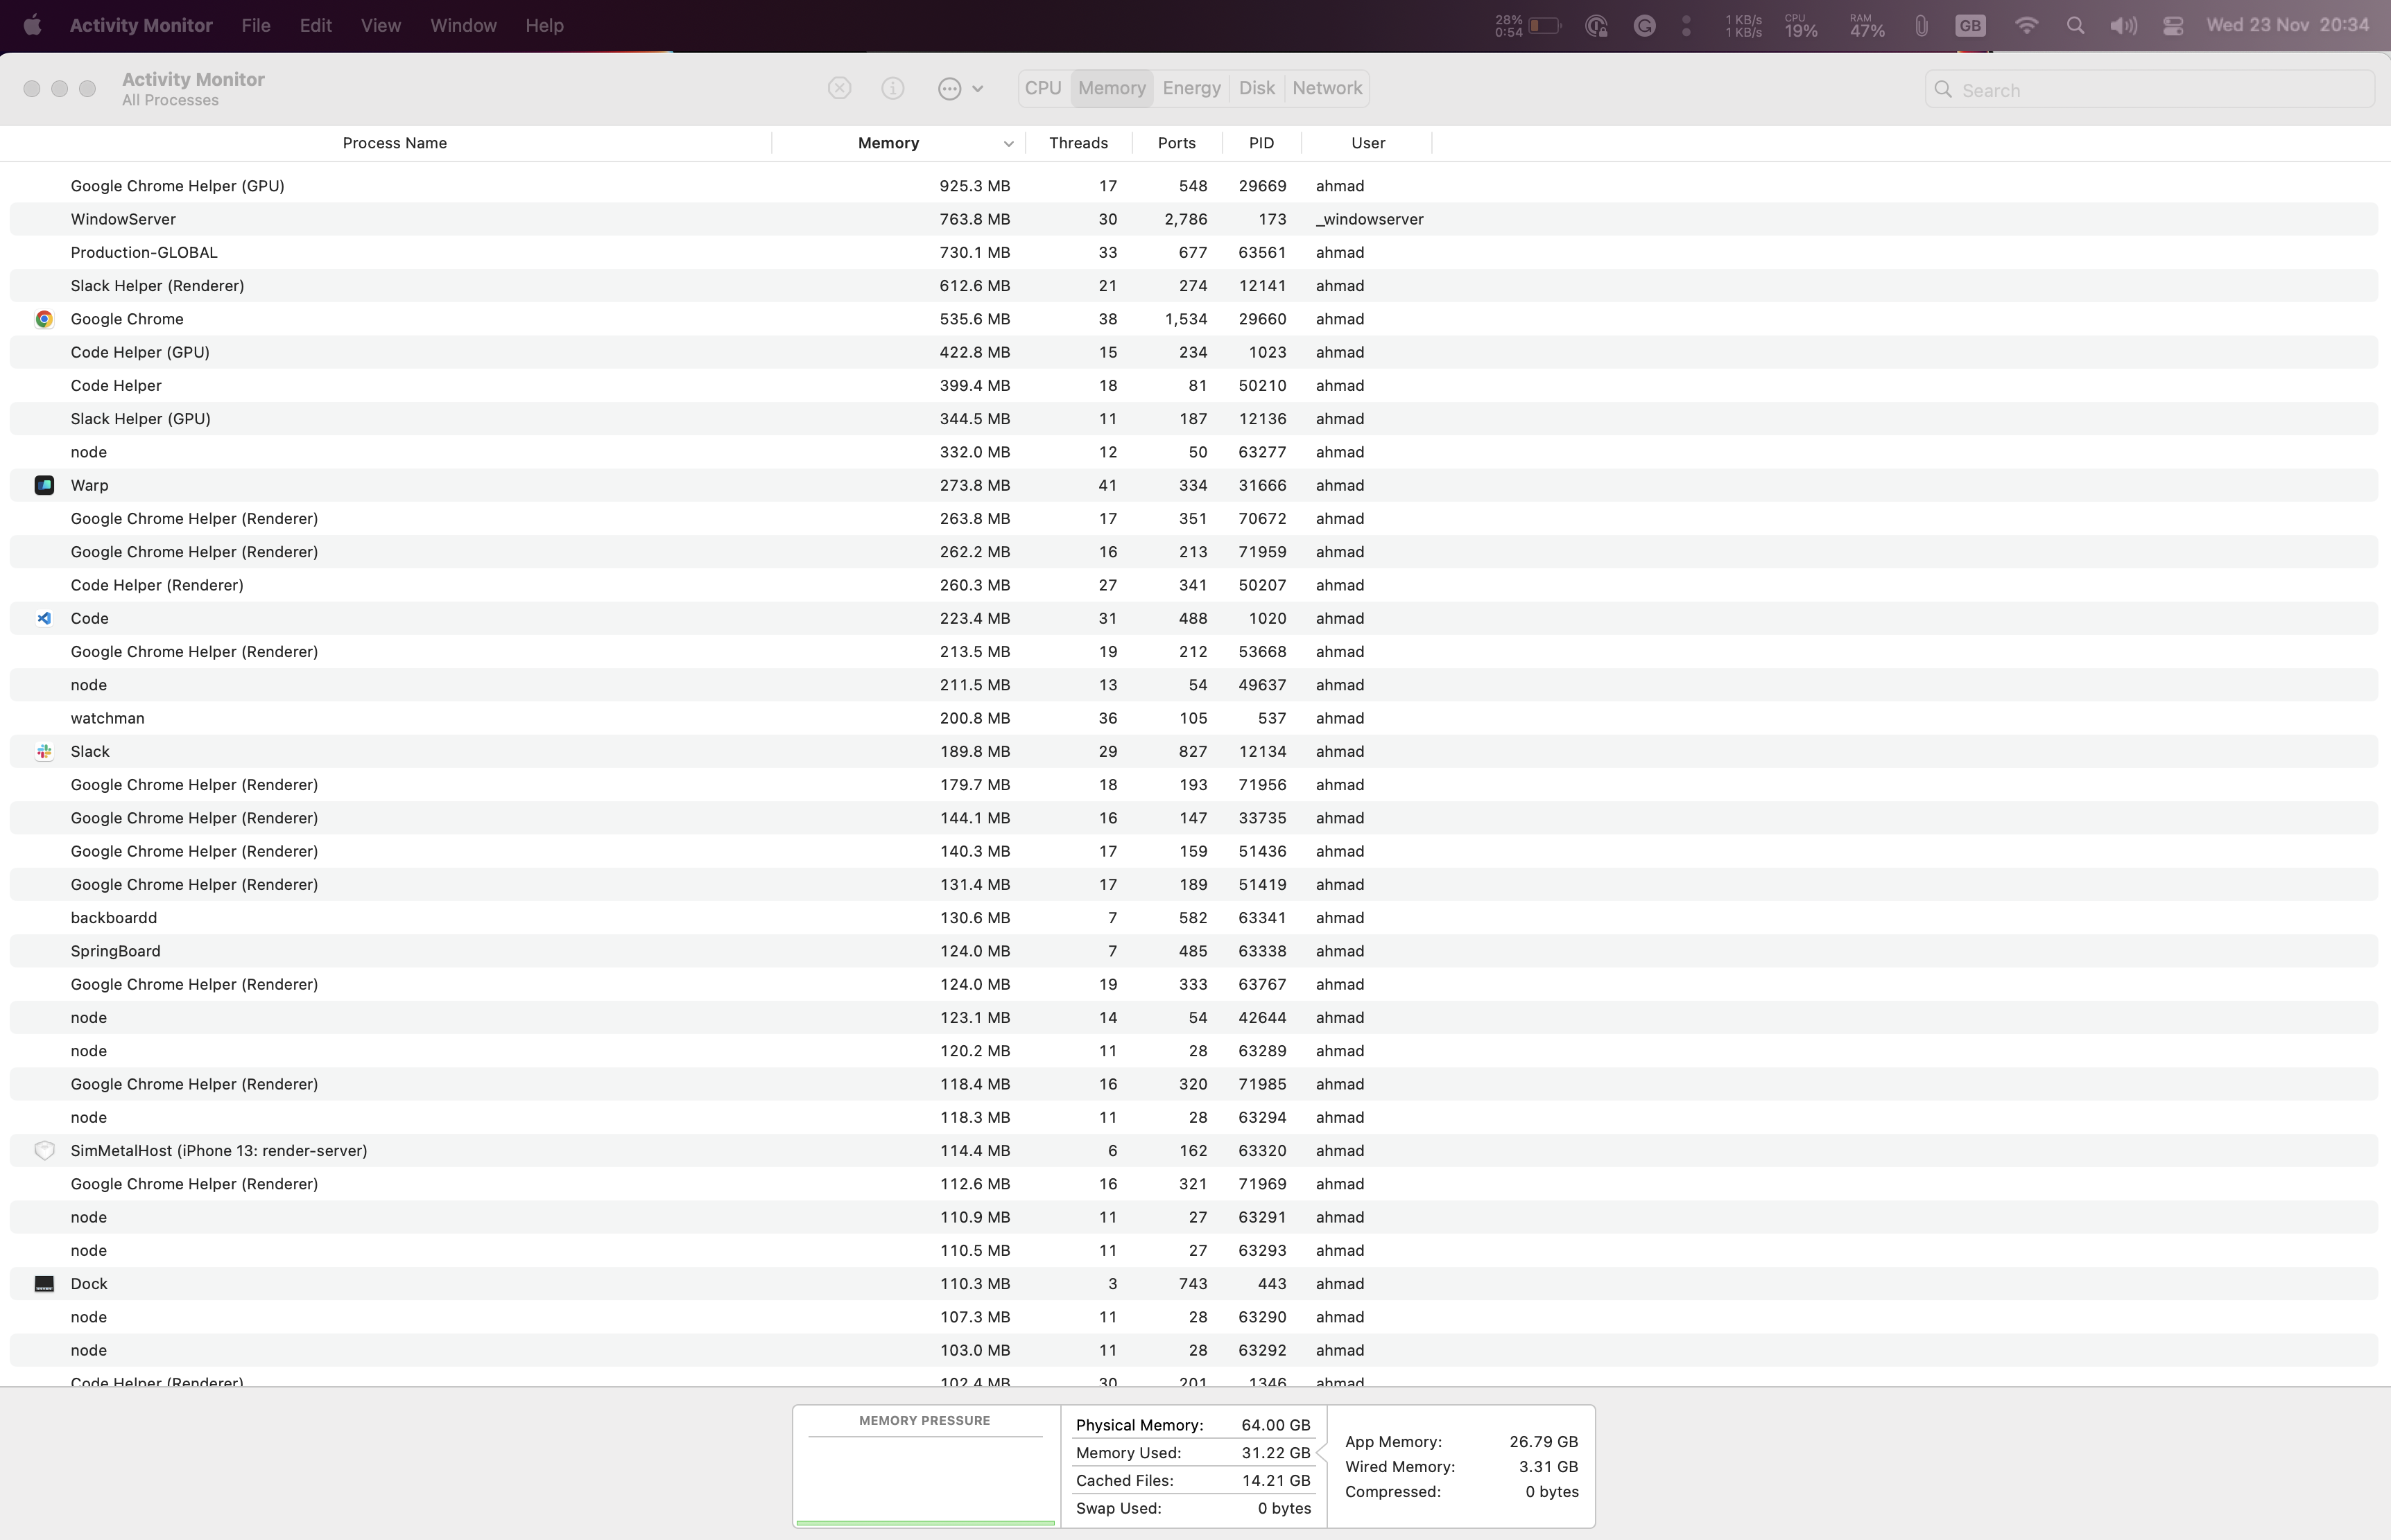Click the process info (i) toolbar icon
Screen dimensions: 2391x1540
tap(892, 89)
